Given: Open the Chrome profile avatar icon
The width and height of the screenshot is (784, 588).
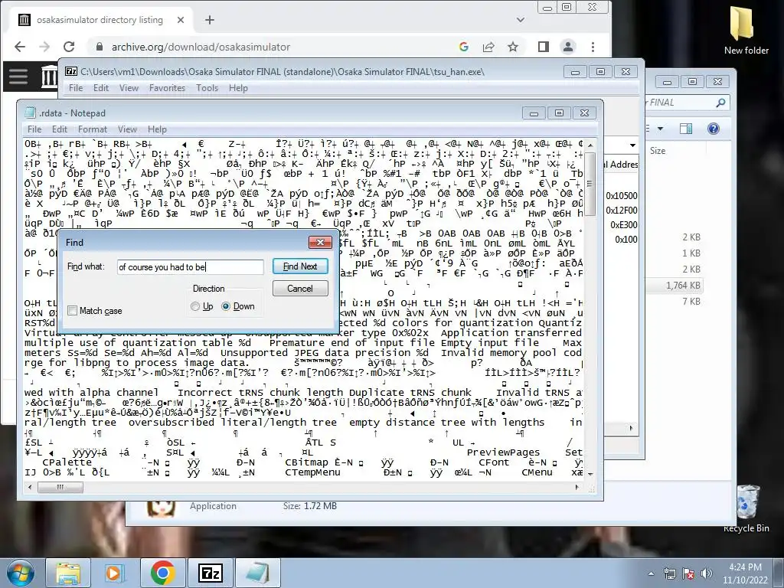Looking at the screenshot, I should (x=568, y=47).
